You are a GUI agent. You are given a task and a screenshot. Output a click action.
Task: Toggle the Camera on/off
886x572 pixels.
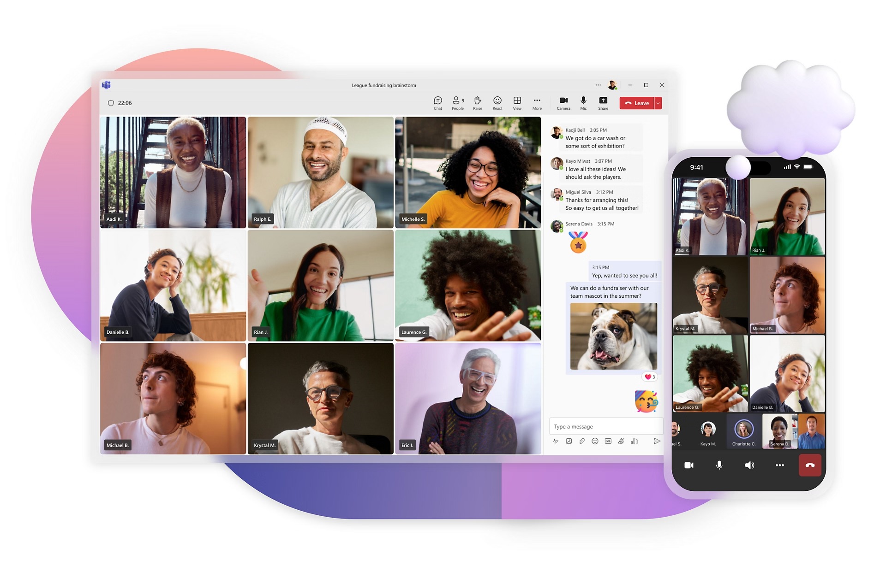click(561, 102)
